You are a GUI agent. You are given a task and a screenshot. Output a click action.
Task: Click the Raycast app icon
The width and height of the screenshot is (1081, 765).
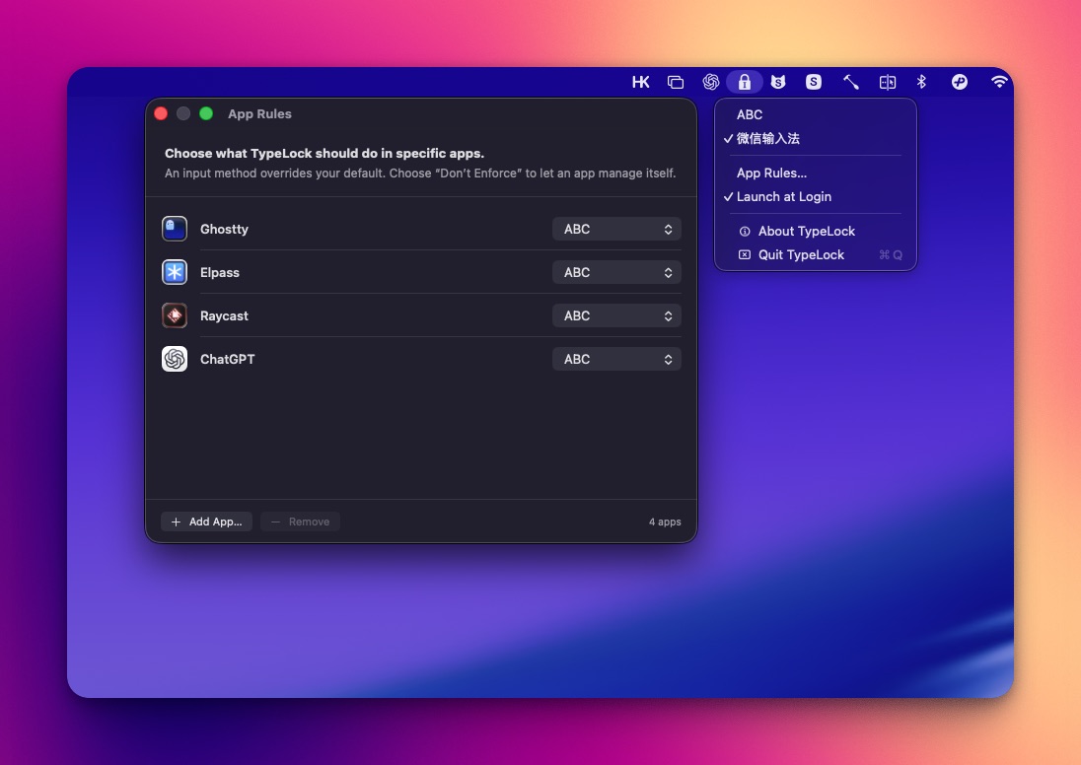(175, 315)
